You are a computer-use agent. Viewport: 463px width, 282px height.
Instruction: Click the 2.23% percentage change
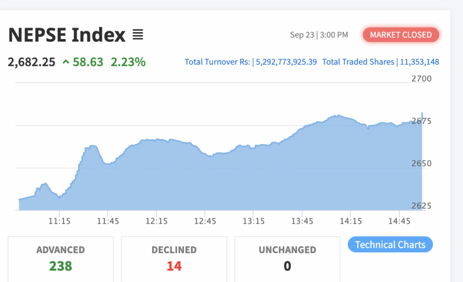(128, 62)
